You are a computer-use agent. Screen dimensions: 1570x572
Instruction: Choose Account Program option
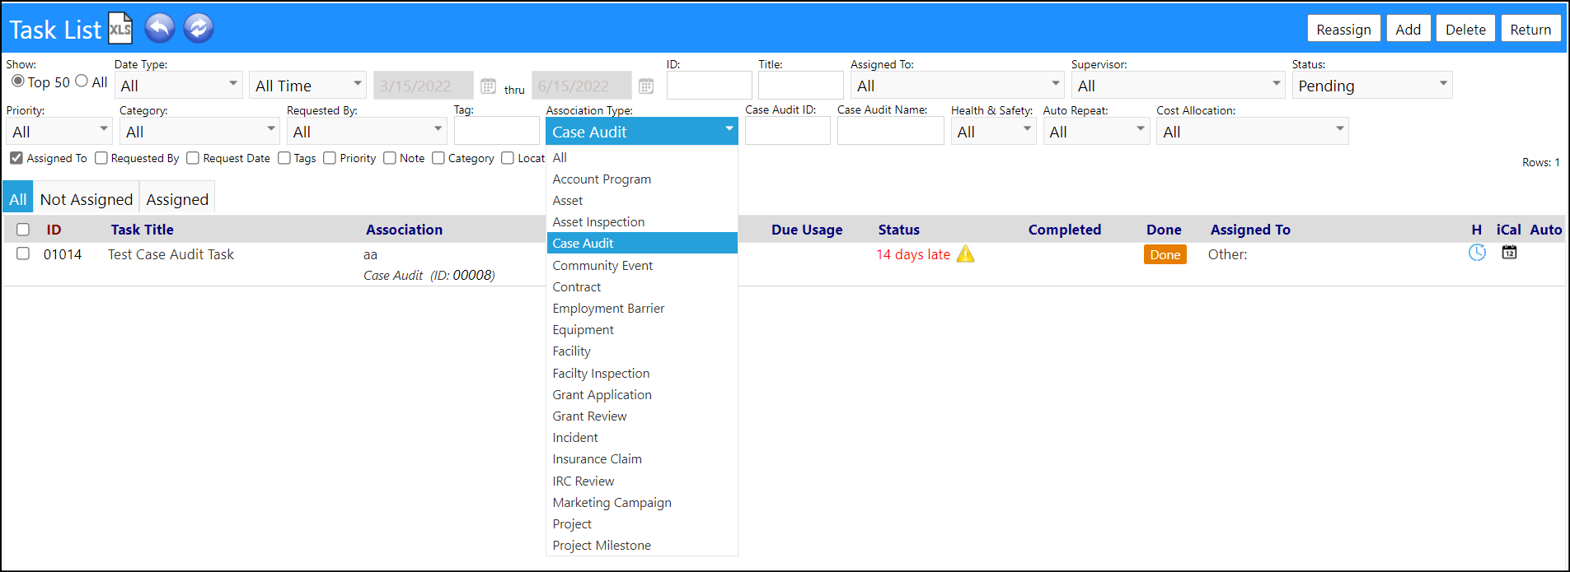(x=642, y=179)
